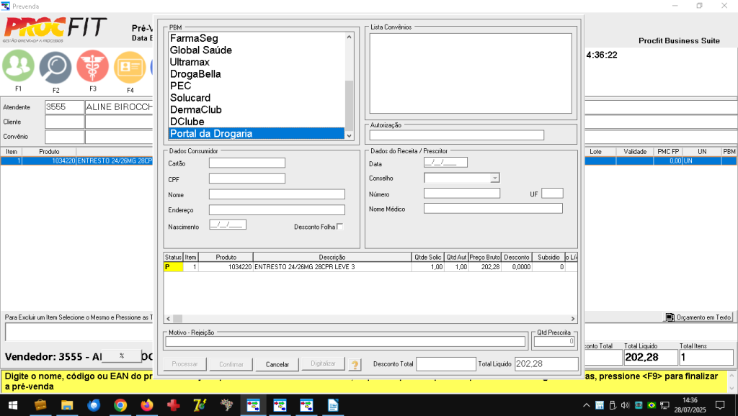Click the F2 magnifier search icon
Screen dimensions: 738x416
coord(55,68)
